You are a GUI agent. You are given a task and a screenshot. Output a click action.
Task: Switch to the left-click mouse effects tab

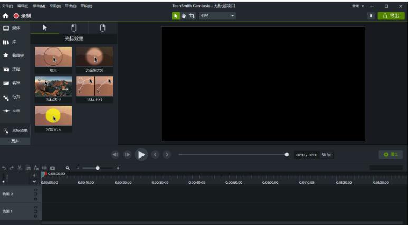point(74,27)
